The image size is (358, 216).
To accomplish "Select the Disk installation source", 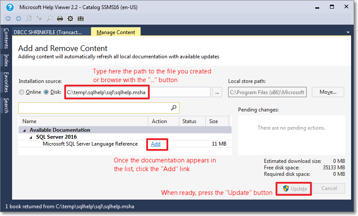I will pyautogui.click(x=47, y=92).
